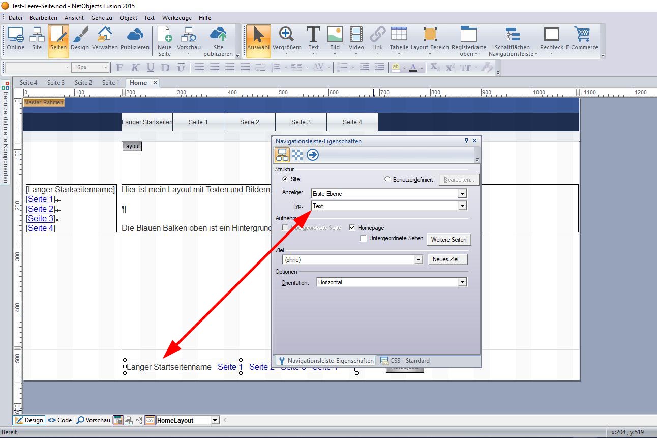The width and height of the screenshot is (657, 438).
Task: Enable Untergeordnete Seiten checkbox
Action: [363, 239]
